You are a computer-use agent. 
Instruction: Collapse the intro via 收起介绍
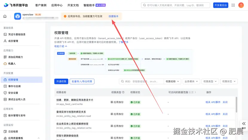[x=61, y=46]
